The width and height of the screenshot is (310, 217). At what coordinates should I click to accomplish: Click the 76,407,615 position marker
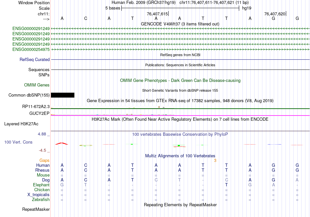(157, 14)
